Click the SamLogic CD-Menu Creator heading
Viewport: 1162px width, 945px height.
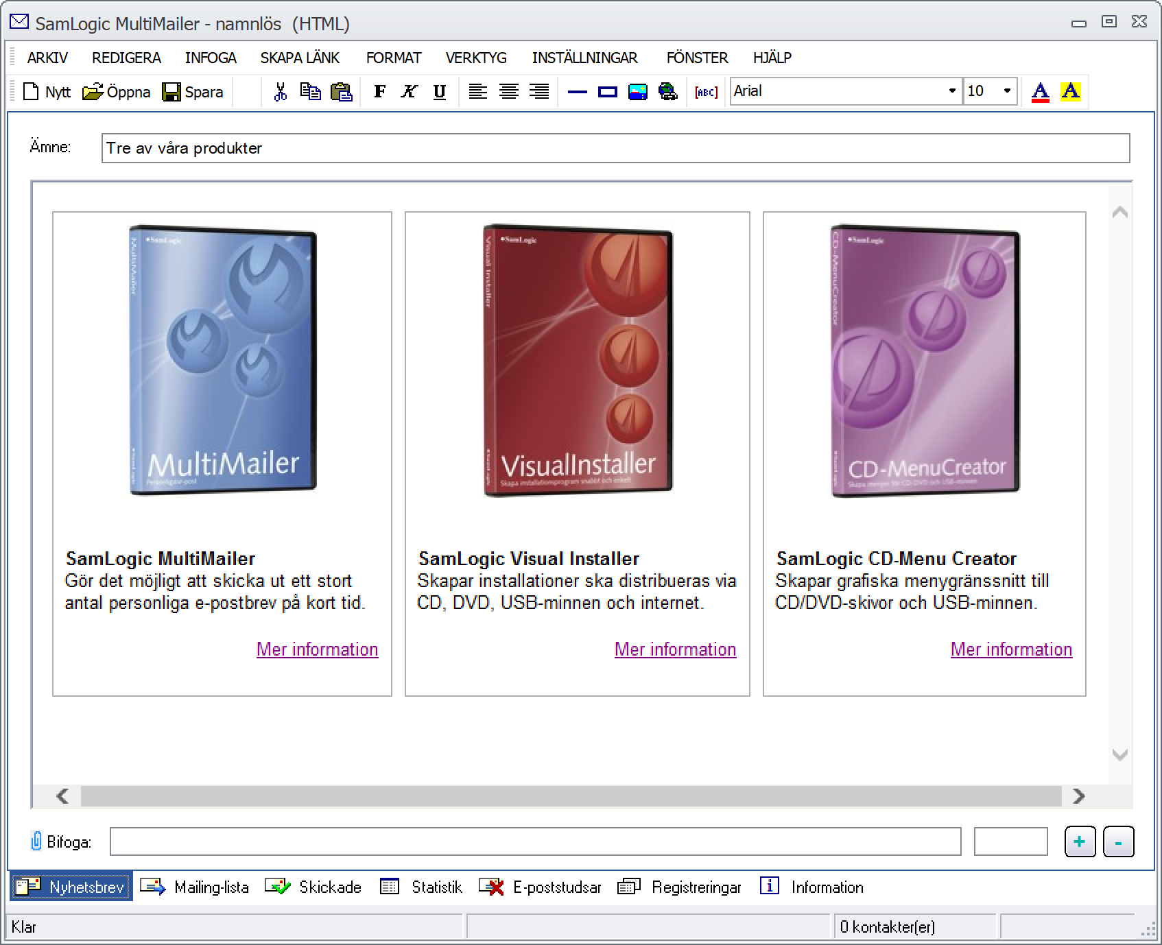pyautogui.click(x=897, y=558)
